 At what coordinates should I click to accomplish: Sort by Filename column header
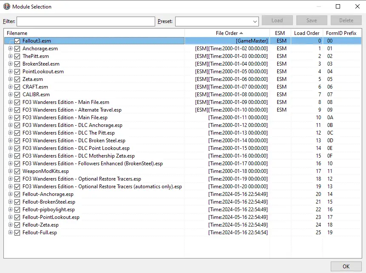[x=94, y=33]
